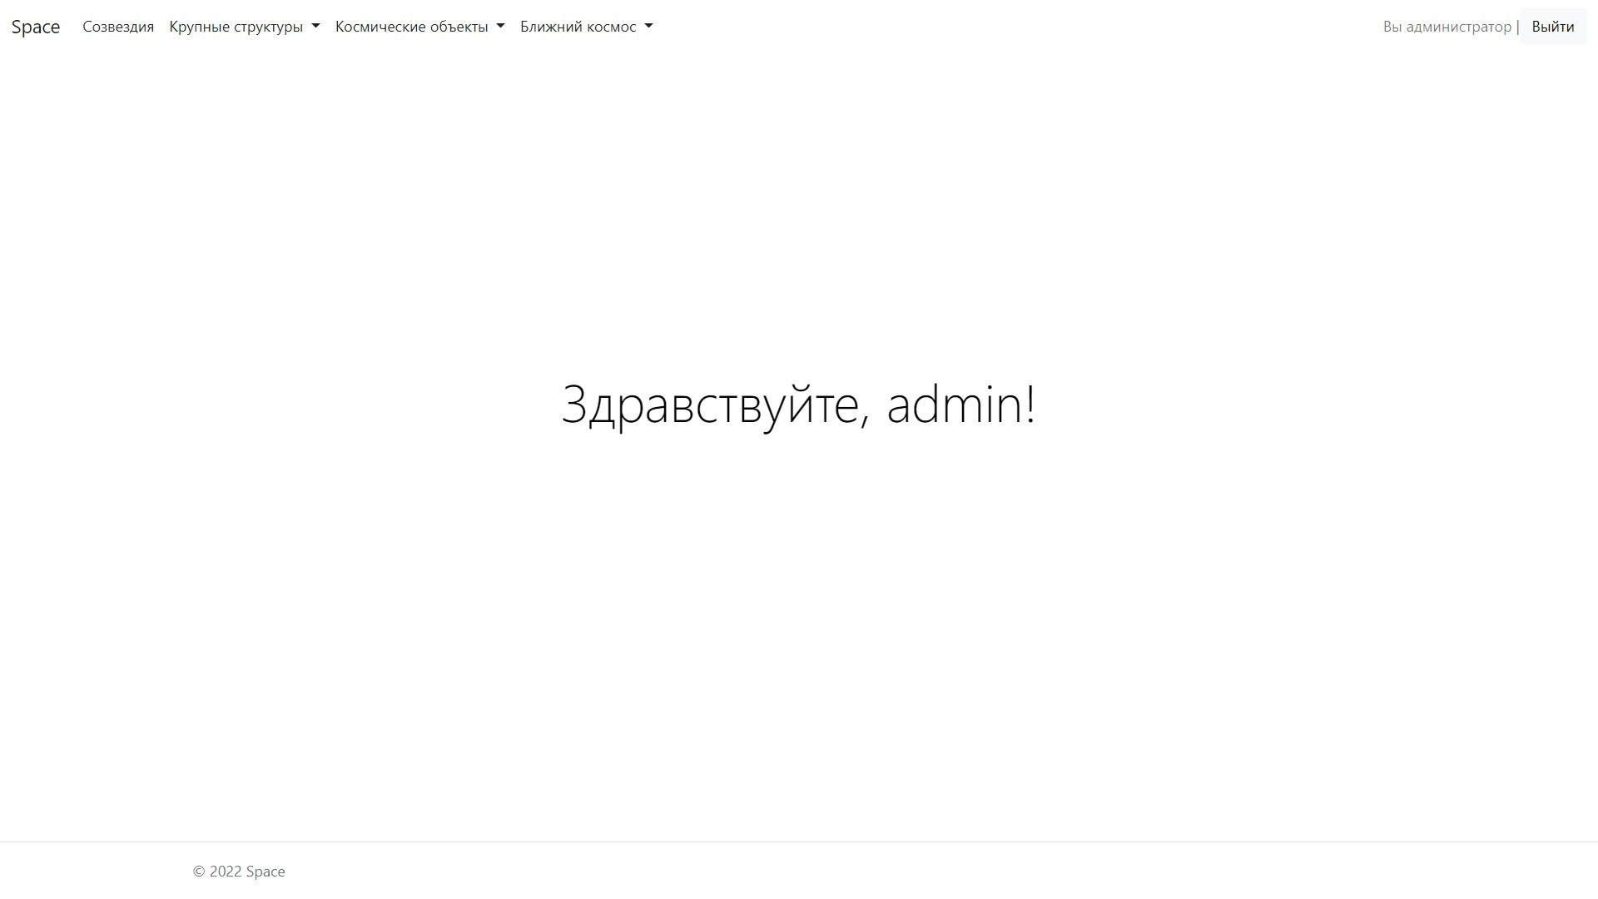The image size is (1598, 899).
Task: Click the Здравствуйте, admin! heading
Action: tap(798, 405)
